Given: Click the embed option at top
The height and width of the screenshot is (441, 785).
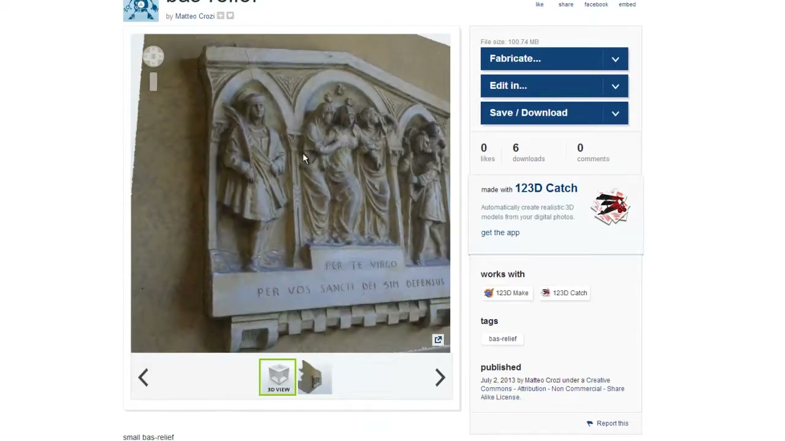Looking at the screenshot, I should coord(627,4).
